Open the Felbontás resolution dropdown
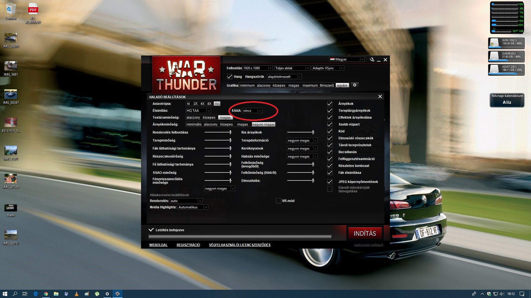This screenshot has width=531, height=298. [x=257, y=68]
